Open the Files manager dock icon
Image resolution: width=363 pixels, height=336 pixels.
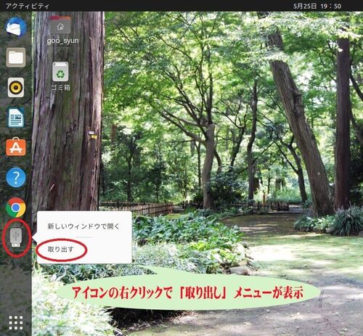pyautogui.click(x=16, y=57)
